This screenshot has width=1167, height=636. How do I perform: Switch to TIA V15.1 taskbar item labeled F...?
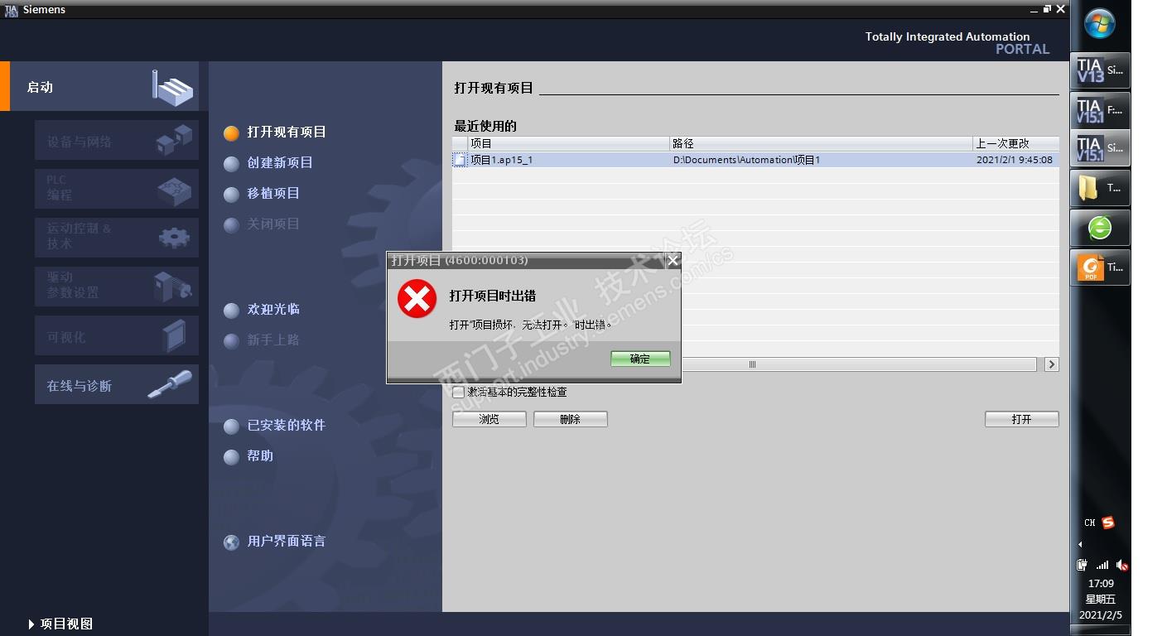[1100, 110]
